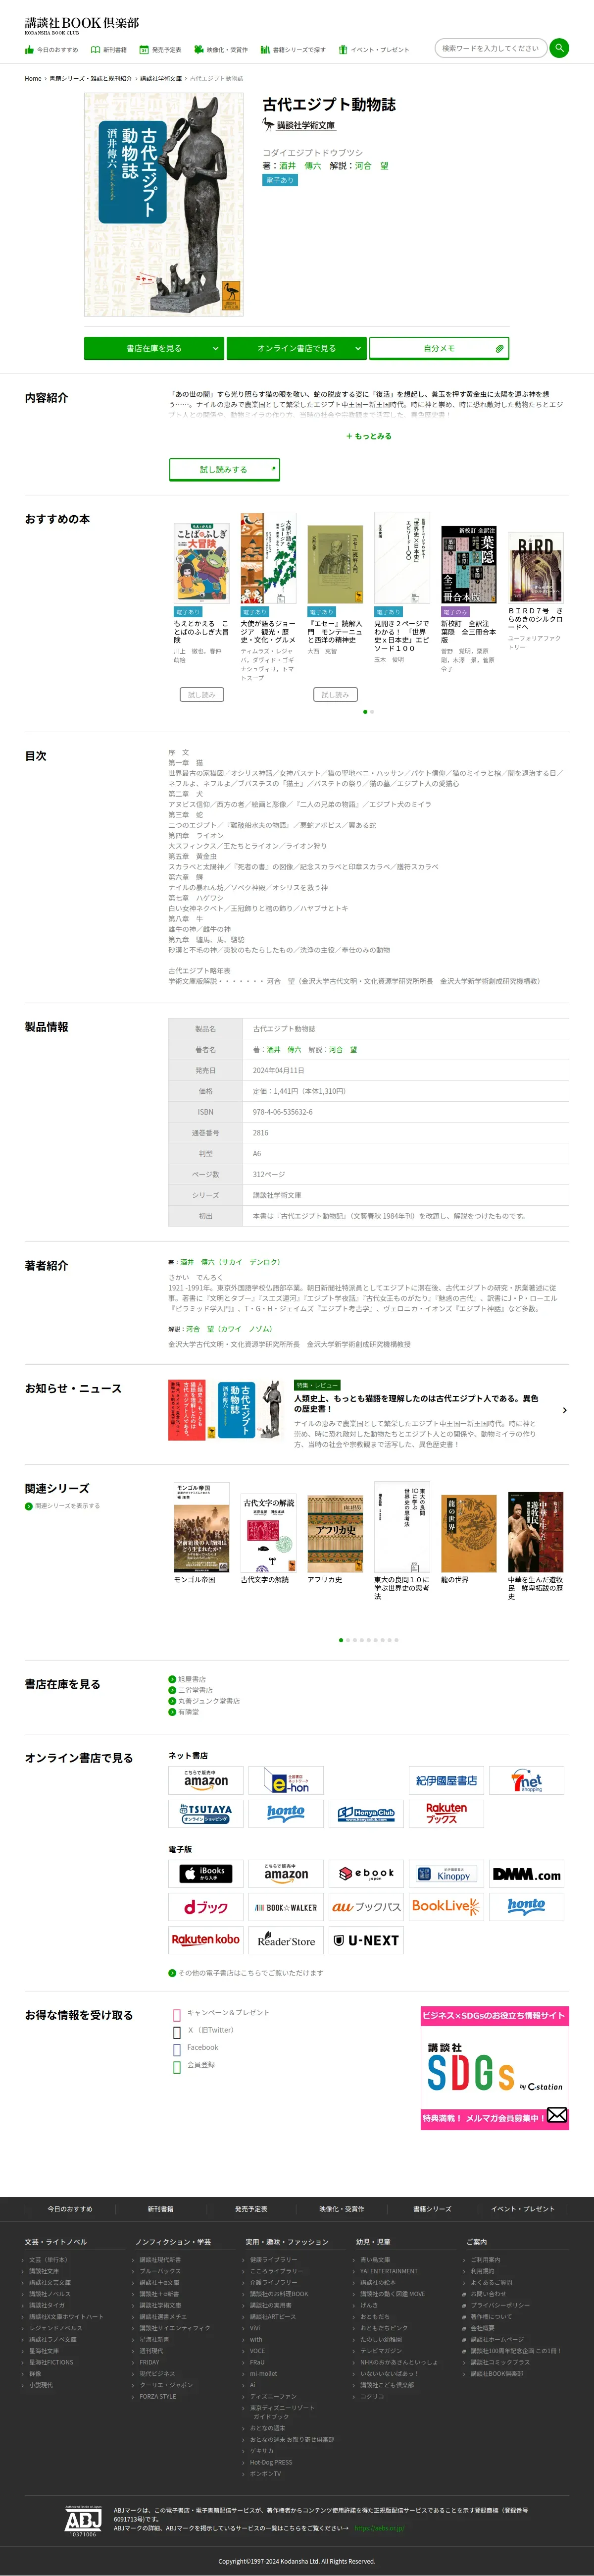Open the Home breadcrumb link
Viewport: 594px width, 2576px height.
pos(33,78)
